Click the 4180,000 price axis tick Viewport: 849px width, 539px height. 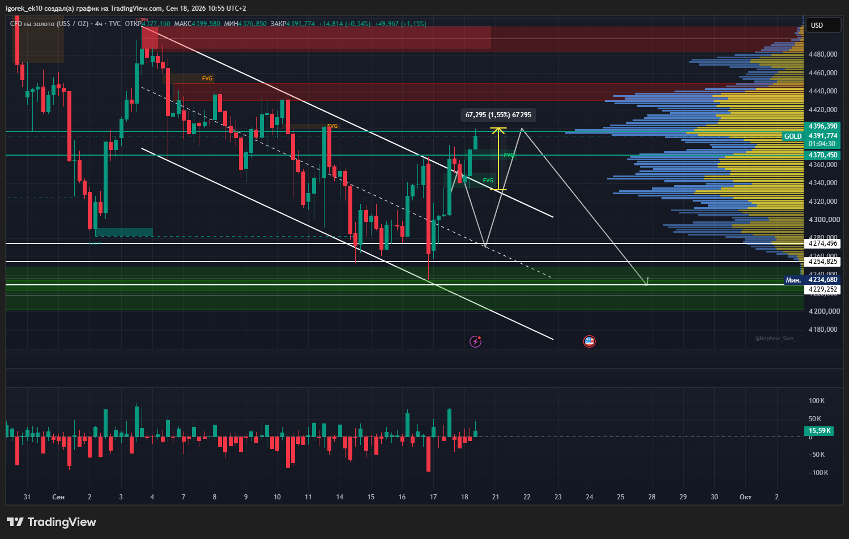[x=823, y=330]
